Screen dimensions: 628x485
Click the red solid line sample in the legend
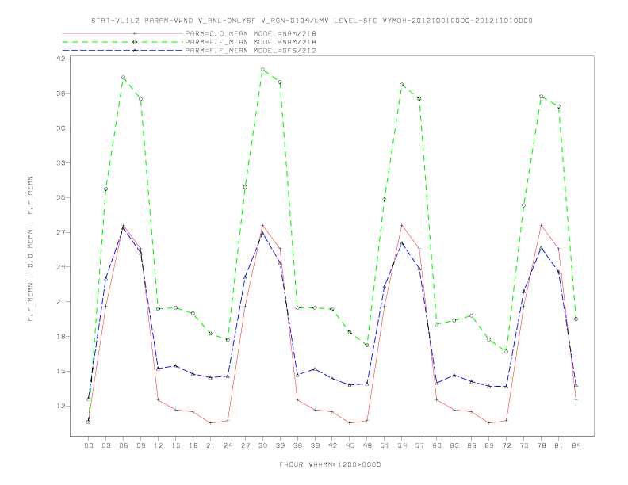pyautogui.click(x=123, y=34)
